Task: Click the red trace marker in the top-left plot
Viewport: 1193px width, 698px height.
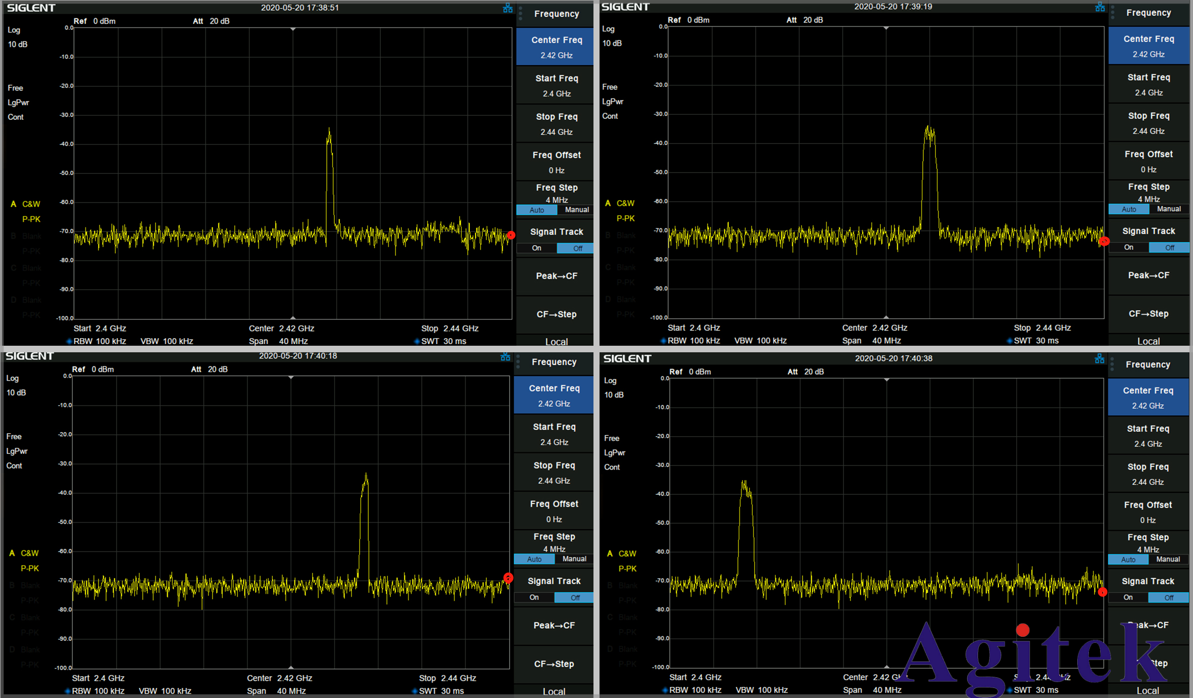Action: (x=511, y=235)
